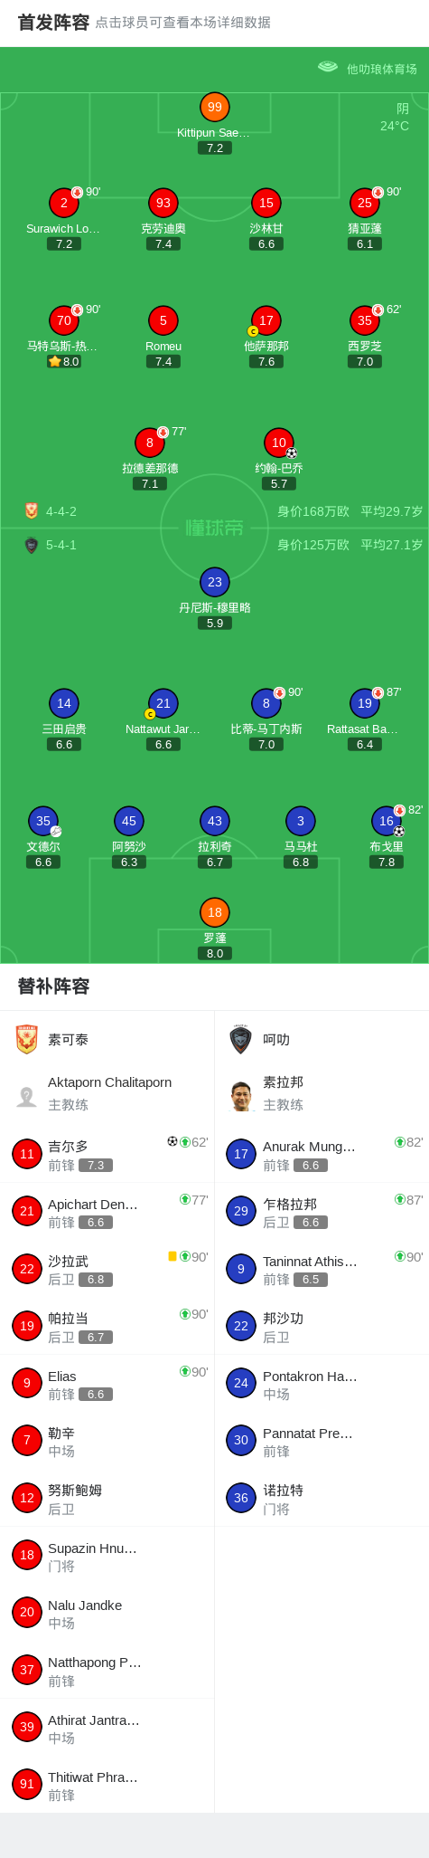429x1858 pixels.
Task: Tap player 10 约翰-巴乔 circle
Action: pyautogui.click(x=279, y=443)
